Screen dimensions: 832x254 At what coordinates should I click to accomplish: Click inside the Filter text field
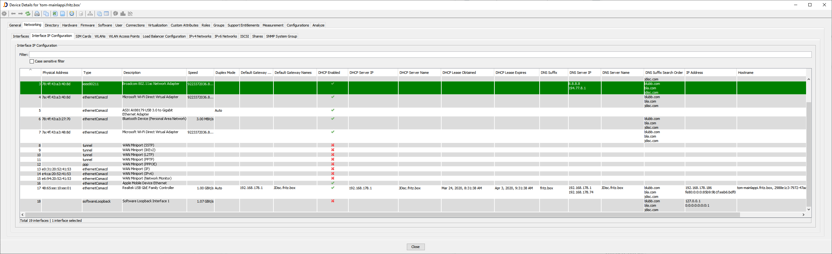(x=420, y=55)
